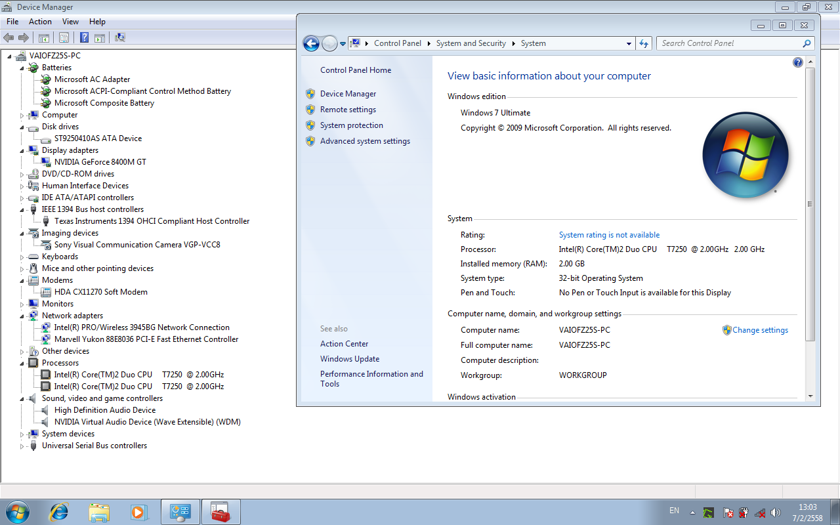Select the VAIOFZ25S-PC root tree node
This screenshot has height=525, width=840.
tap(55, 56)
